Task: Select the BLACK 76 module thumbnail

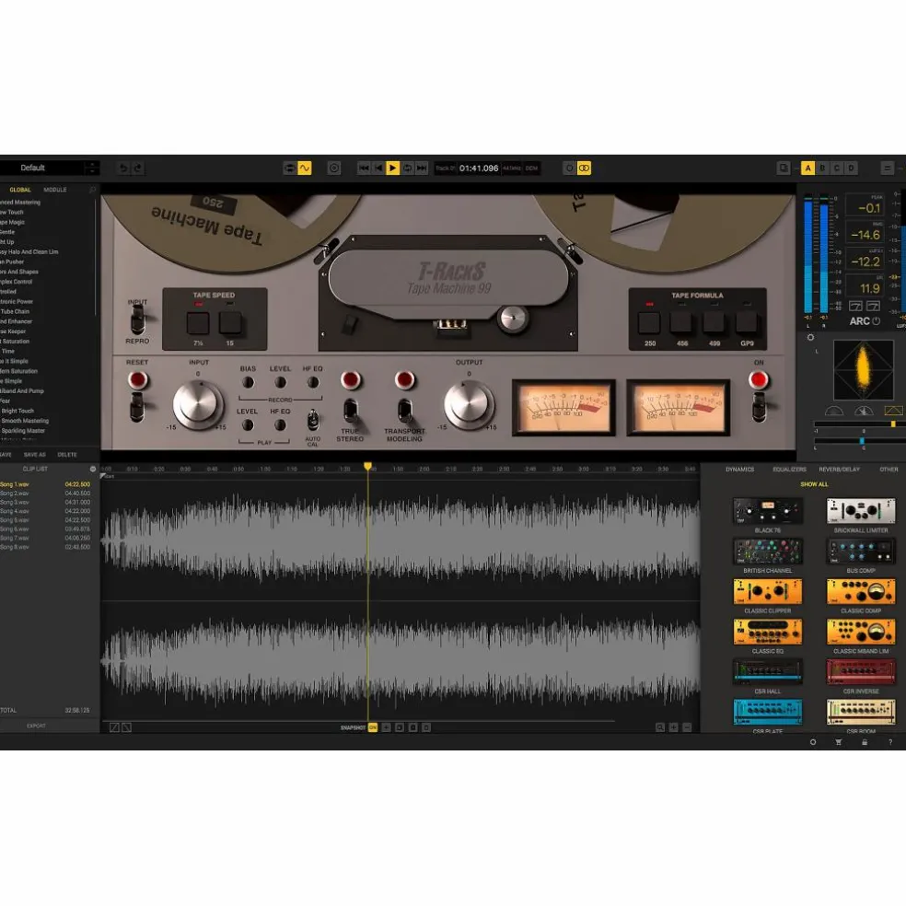Action: (x=767, y=511)
